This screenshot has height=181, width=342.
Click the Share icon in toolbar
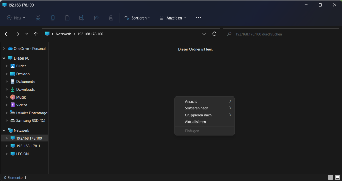(96, 18)
